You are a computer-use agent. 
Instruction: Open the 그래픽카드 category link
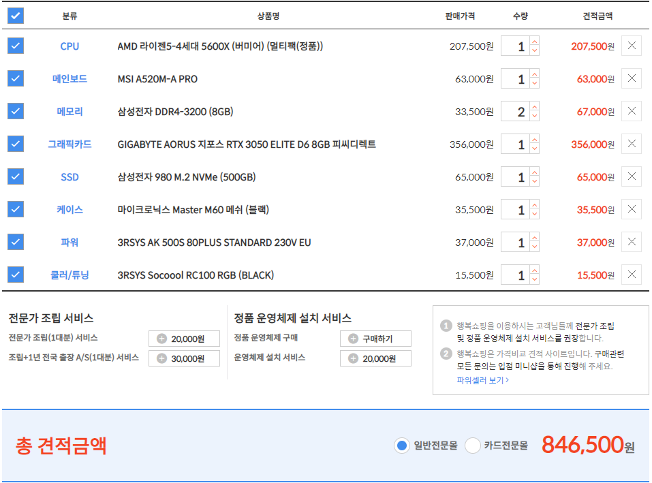tap(69, 144)
